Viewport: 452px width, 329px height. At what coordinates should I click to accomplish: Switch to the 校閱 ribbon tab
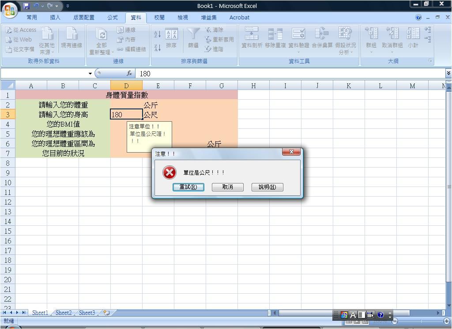pos(159,18)
